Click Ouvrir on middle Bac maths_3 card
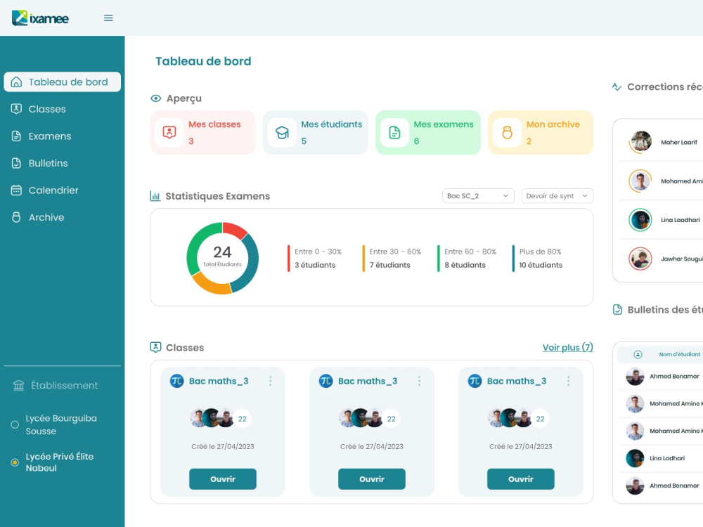 [372, 479]
